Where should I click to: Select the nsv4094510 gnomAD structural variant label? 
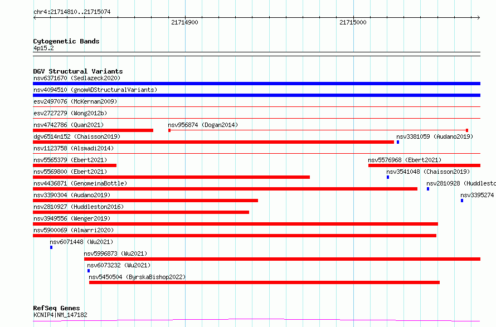[95, 90]
